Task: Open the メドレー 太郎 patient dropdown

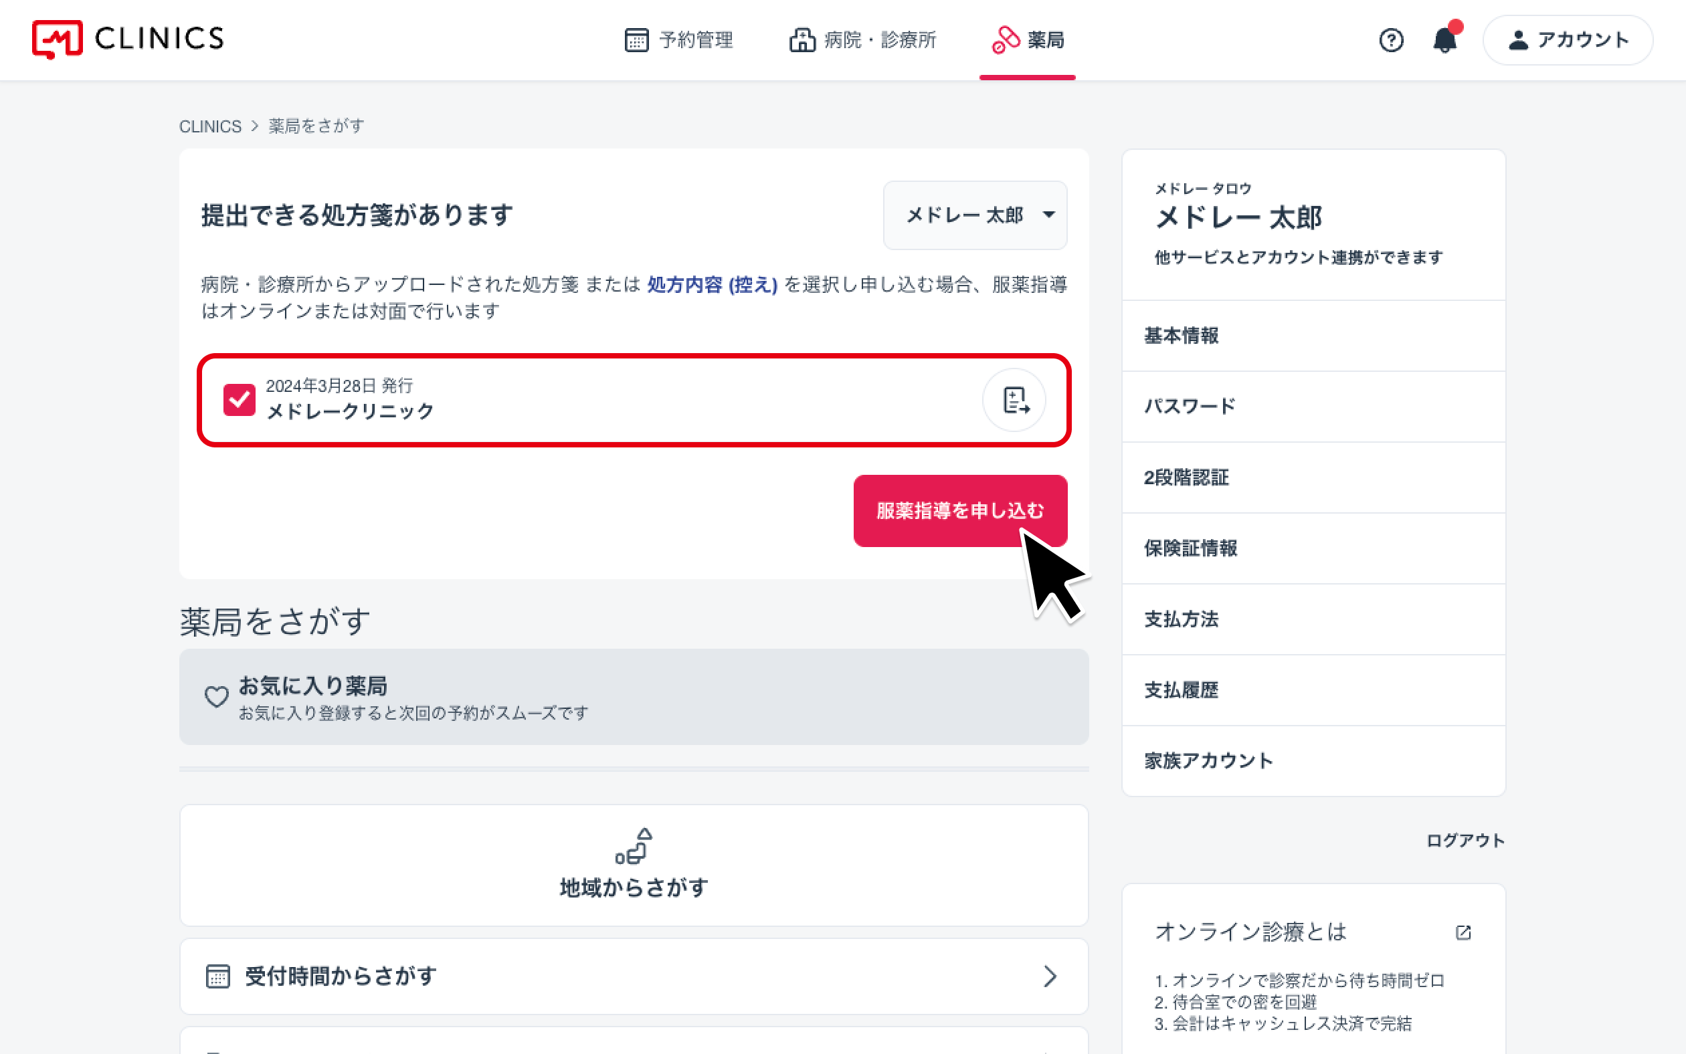Action: pyautogui.click(x=975, y=215)
